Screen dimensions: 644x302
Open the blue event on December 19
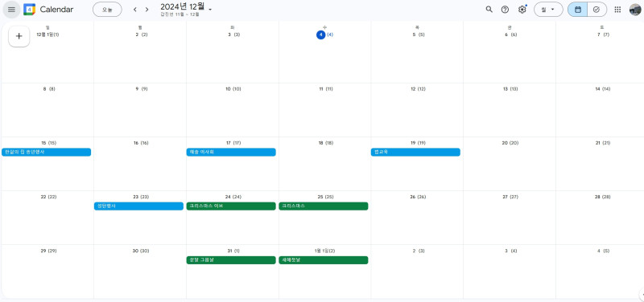click(x=415, y=152)
